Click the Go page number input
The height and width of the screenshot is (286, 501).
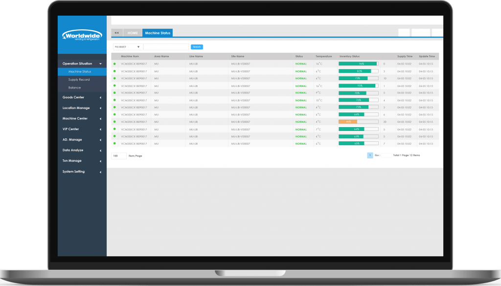[x=386, y=155]
